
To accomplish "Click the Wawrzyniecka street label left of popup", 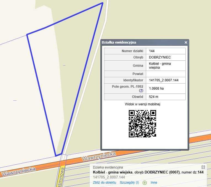I will [99, 156].
